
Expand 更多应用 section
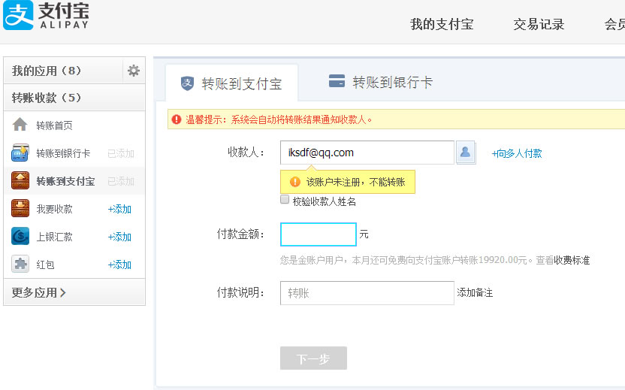pos(39,292)
